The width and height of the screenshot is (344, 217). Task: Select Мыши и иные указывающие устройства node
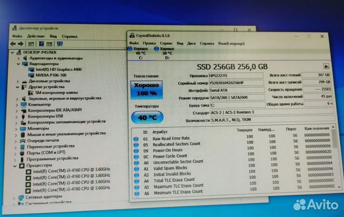tap(66, 134)
